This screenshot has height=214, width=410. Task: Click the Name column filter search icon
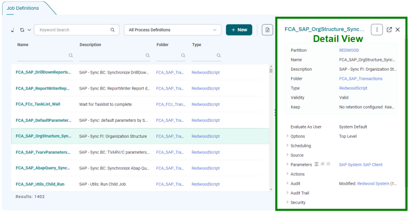71,55
